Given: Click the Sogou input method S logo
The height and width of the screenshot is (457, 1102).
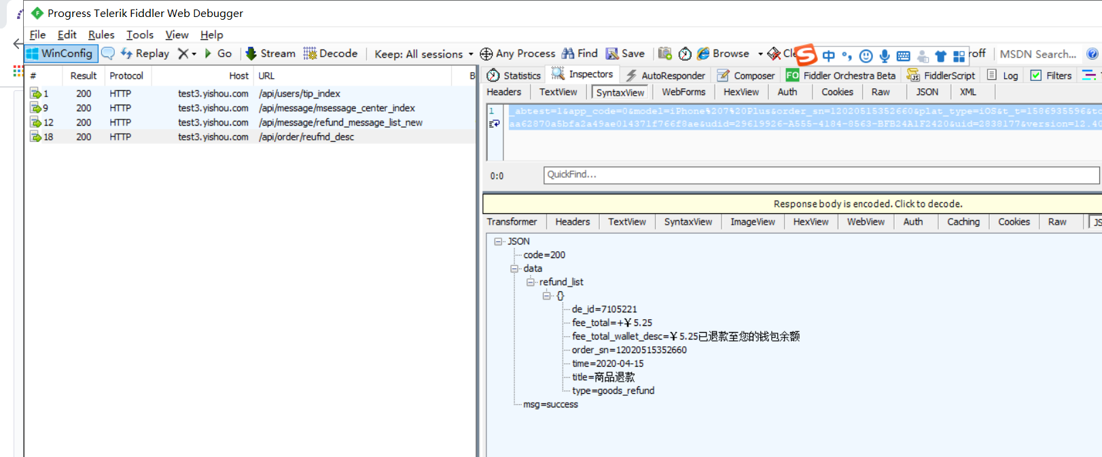Looking at the screenshot, I should point(806,54).
